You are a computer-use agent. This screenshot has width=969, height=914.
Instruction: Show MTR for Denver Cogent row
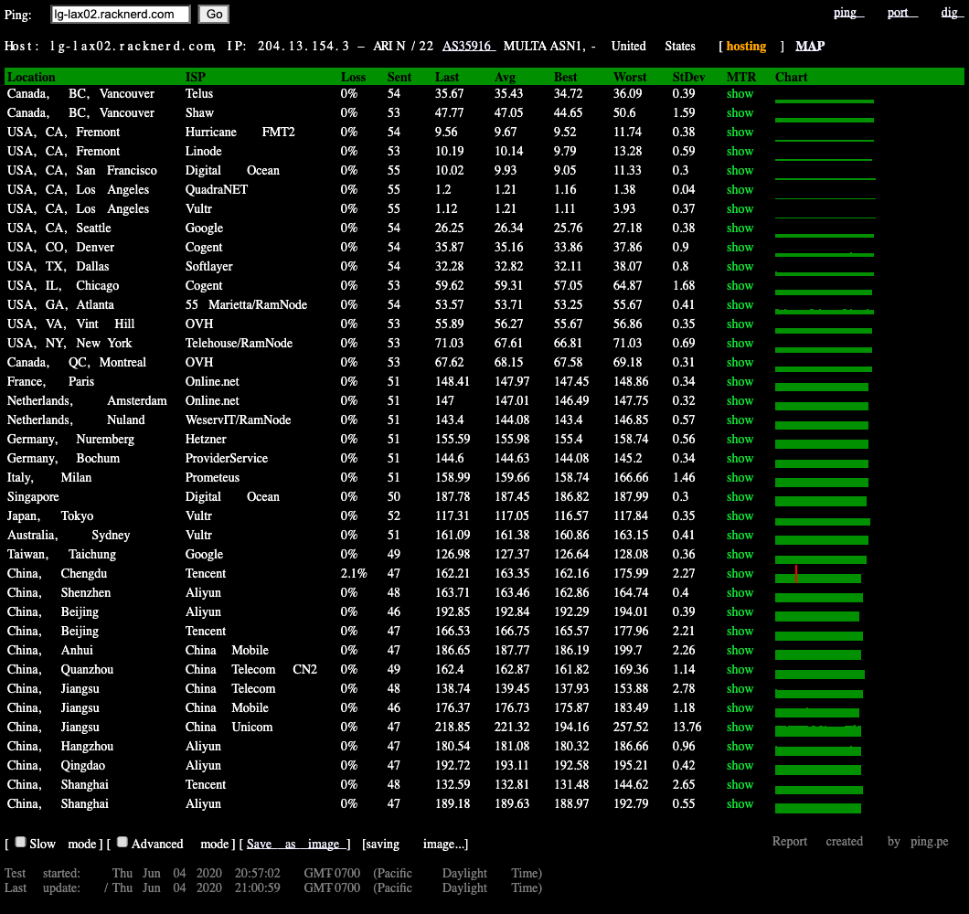740,247
